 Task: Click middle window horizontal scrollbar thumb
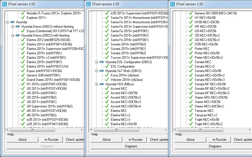[x=117, y=130]
